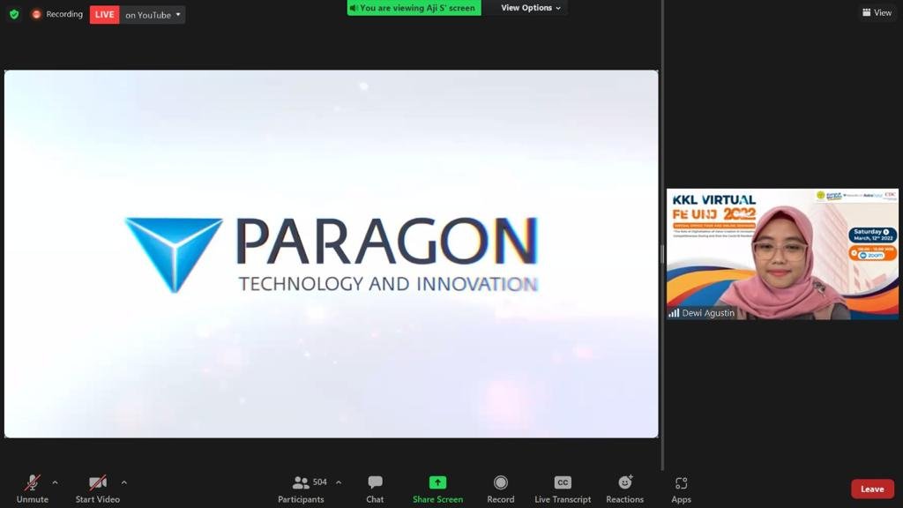
Task: Open the View Options menu
Action: pos(530,8)
